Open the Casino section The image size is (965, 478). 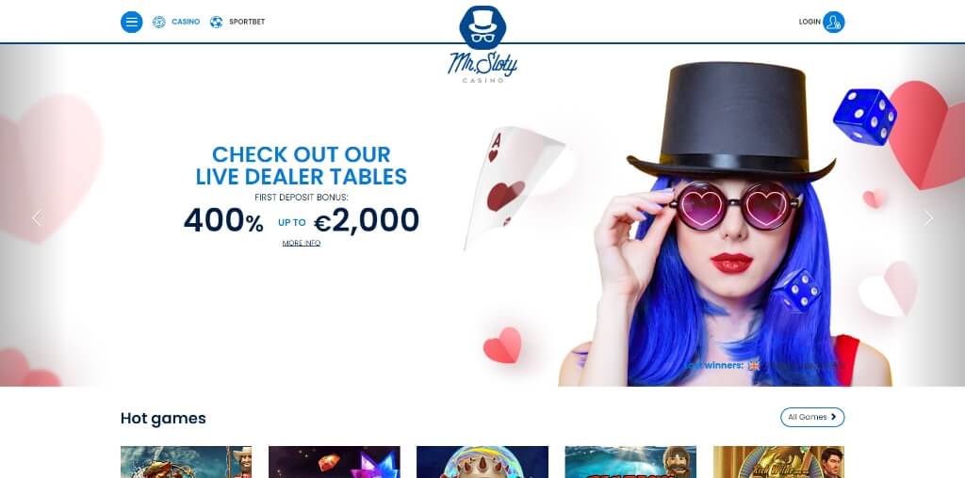point(186,22)
